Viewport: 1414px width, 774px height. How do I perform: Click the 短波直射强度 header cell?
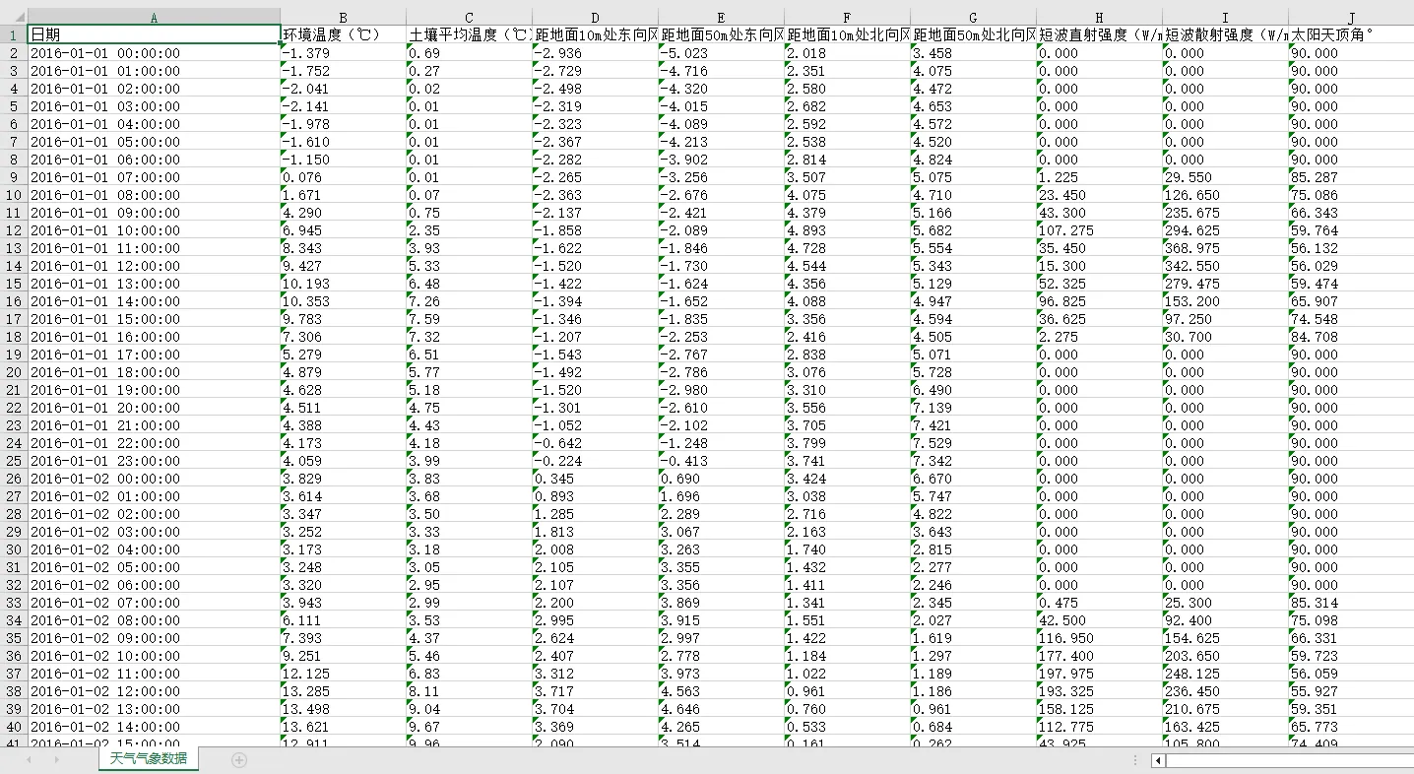[1099, 34]
